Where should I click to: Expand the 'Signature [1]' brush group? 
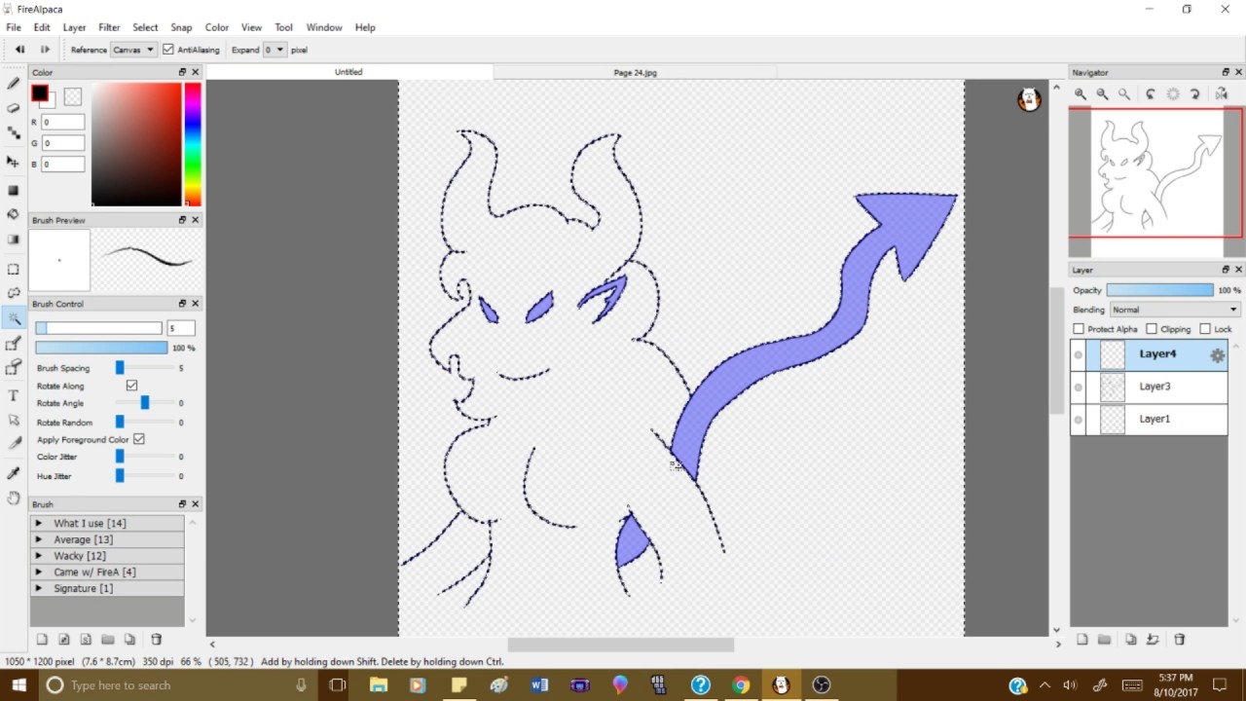coord(39,588)
